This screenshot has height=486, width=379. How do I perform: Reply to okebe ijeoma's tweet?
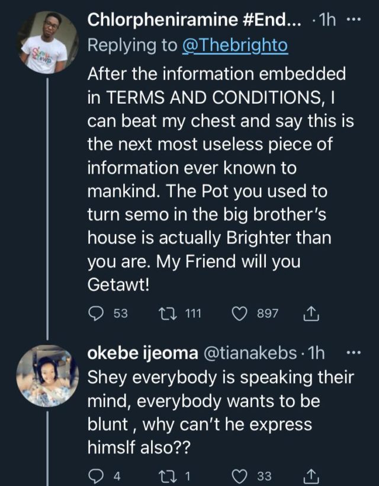96,475
